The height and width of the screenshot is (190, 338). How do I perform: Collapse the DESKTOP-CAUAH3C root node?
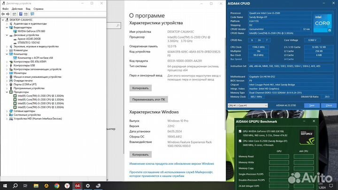coord(3,20)
